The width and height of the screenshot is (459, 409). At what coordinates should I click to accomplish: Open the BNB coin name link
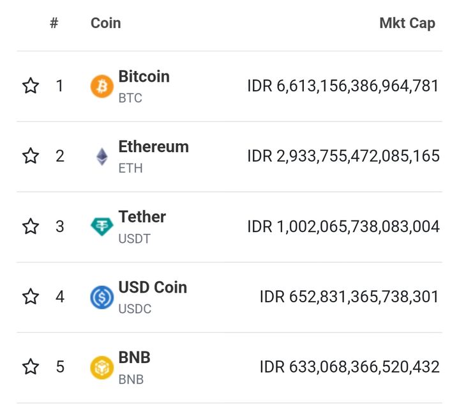click(134, 358)
